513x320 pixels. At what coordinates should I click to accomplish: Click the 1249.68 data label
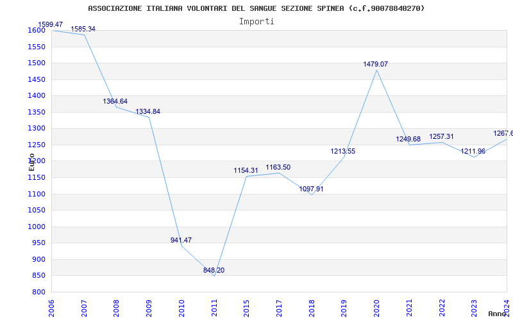pyautogui.click(x=408, y=140)
